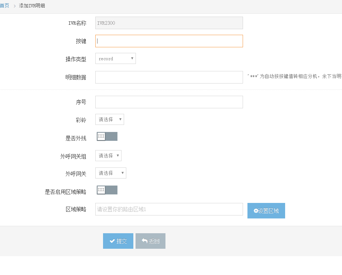342x275 pixels.
Task: Expand the 彩铃 dropdown
Action: (x=110, y=119)
